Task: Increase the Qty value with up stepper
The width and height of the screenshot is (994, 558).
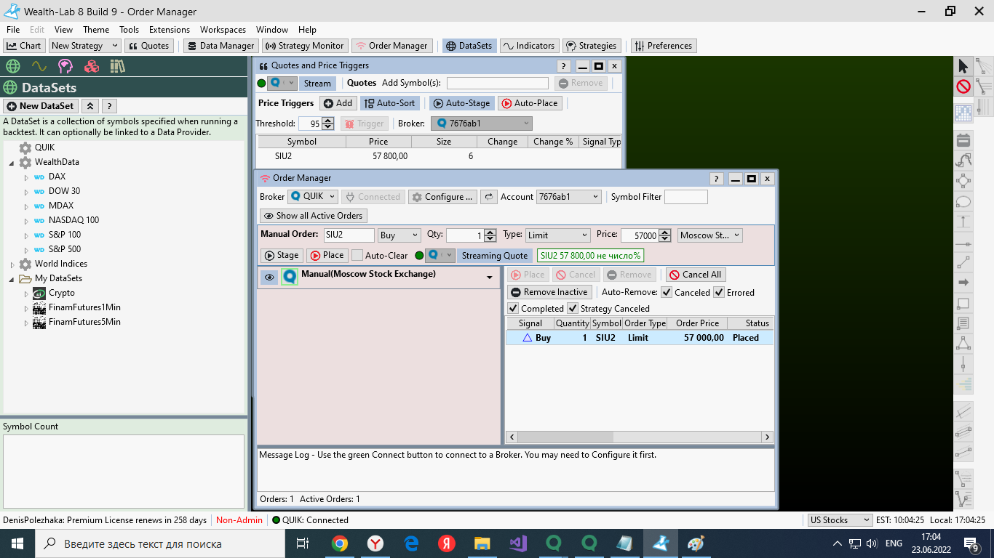Action: pos(490,232)
